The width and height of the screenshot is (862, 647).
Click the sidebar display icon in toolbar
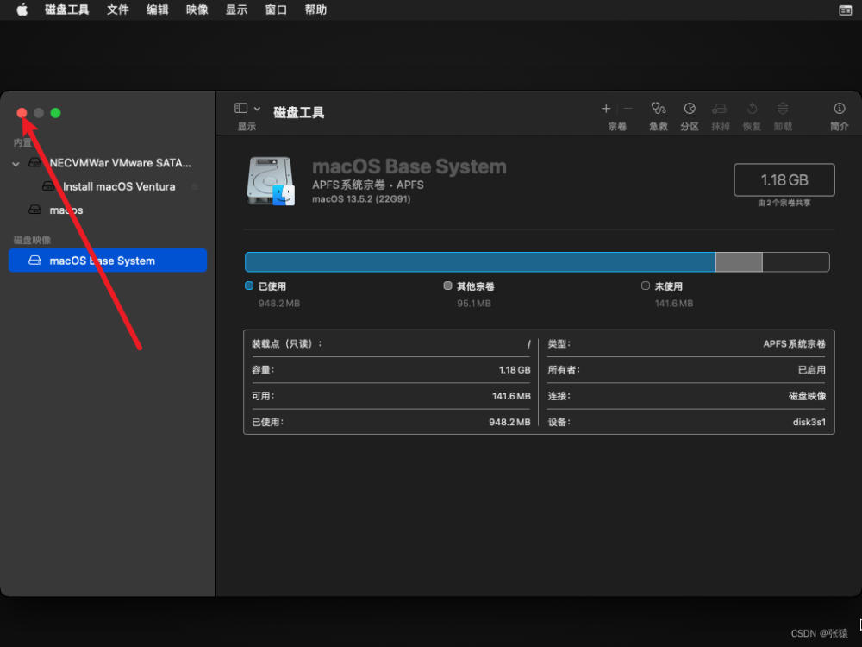[x=240, y=108]
